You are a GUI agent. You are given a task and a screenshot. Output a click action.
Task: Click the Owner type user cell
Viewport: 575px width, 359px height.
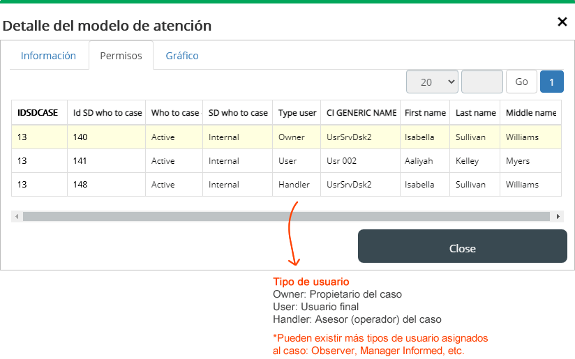click(x=297, y=137)
